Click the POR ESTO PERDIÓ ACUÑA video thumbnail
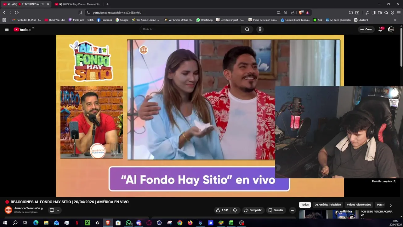403x227 pixels. 329,214
